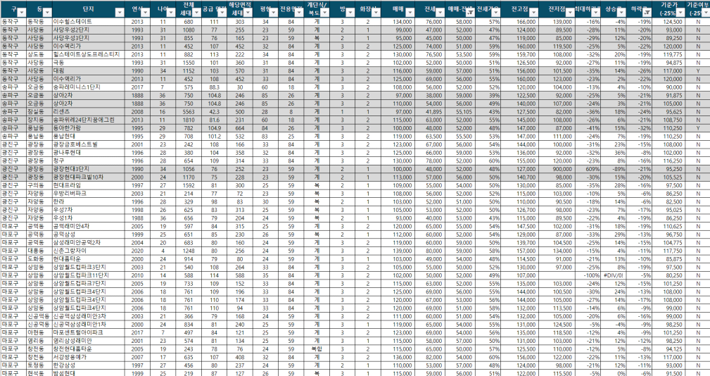
Task: Select the #DIV/0! error cell
Action: coord(614,275)
